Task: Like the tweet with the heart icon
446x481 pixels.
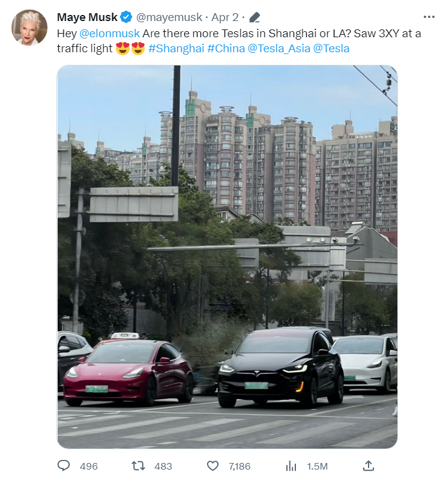Action: [x=212, y=466]
